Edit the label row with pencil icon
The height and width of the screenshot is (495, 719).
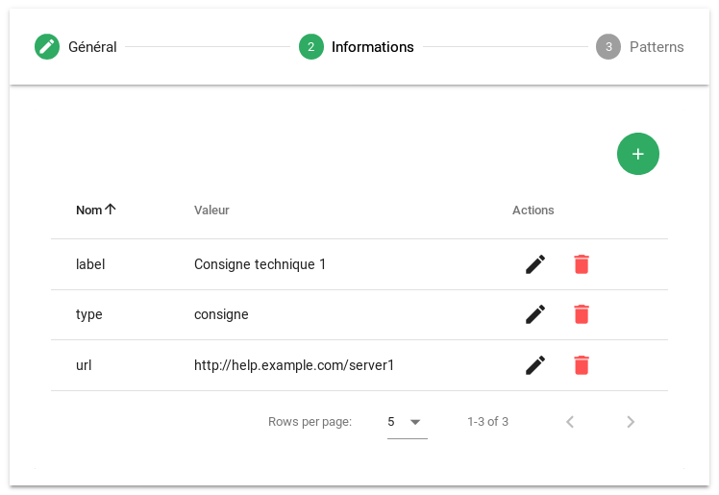tap(535, 264)
